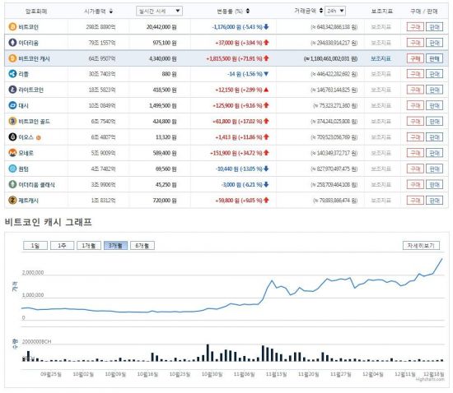The width and height of the screenshot is (453, 393).
Task: Open the real-time price (실시간 시세) dropdown
Action: [159, 11]
